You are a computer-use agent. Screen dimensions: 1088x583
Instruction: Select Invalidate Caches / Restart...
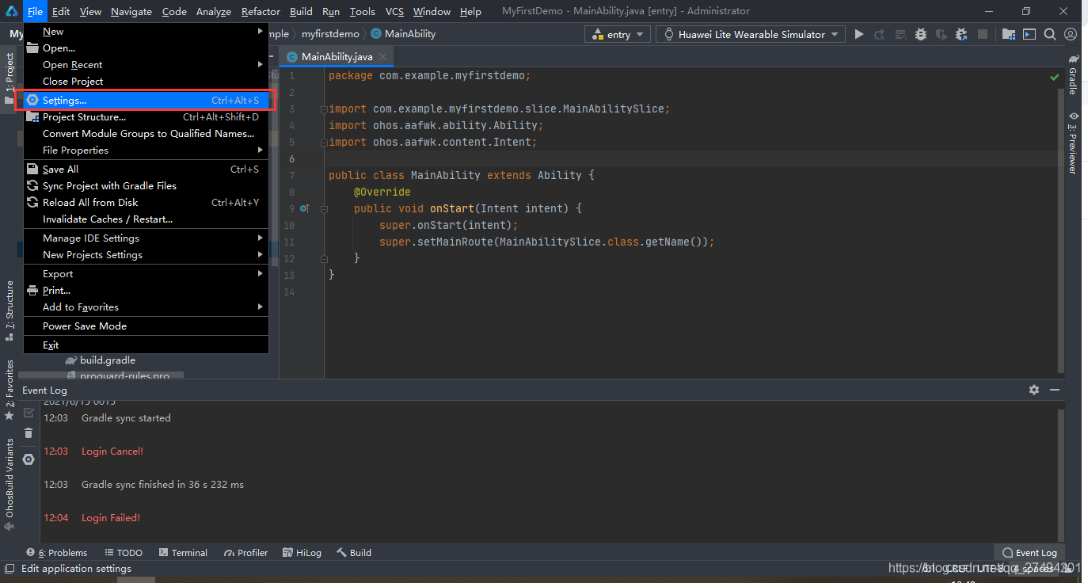point(146,219)
